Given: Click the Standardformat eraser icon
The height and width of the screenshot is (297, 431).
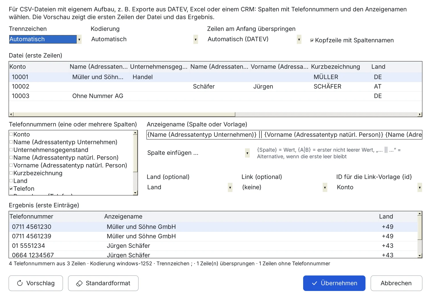Looking at the screenshot, I should (79, 283).
